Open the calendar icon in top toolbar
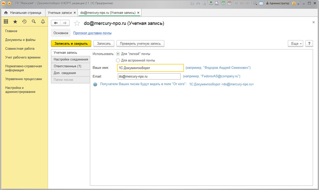 (229, 3)
